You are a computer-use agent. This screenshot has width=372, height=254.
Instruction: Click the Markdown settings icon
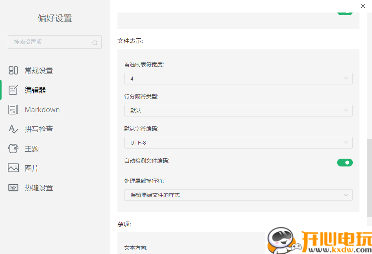coord(13,109)
